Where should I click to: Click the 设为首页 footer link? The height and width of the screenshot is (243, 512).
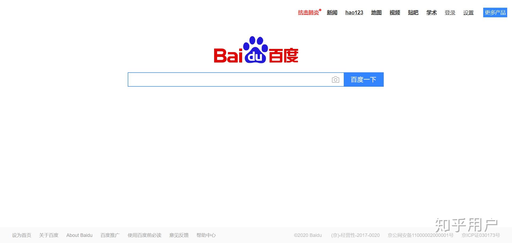pos(22,235)
